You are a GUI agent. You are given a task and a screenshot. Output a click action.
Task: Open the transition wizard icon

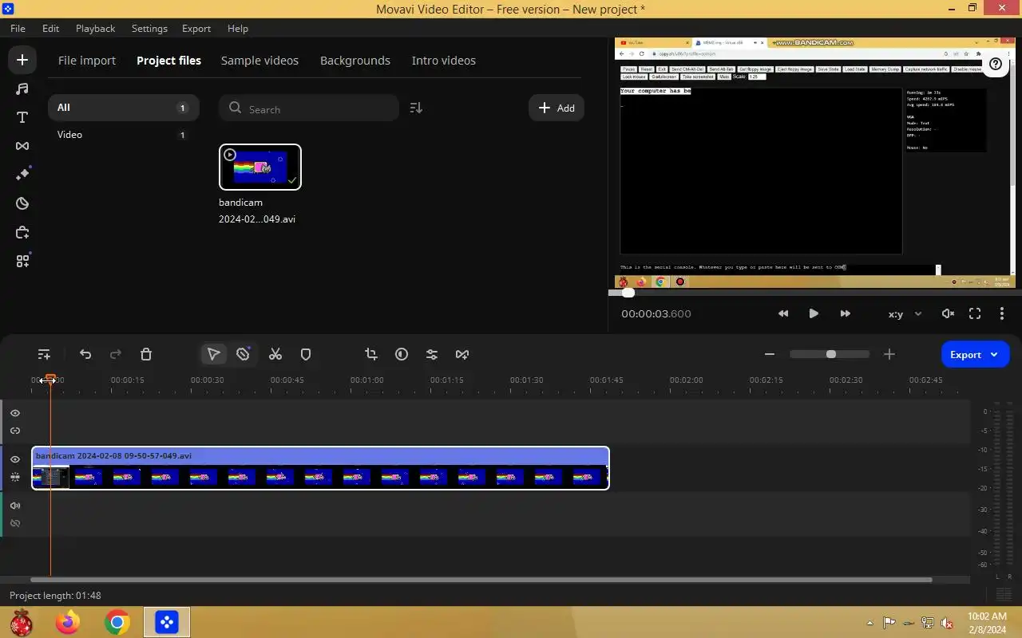[462, 354]
